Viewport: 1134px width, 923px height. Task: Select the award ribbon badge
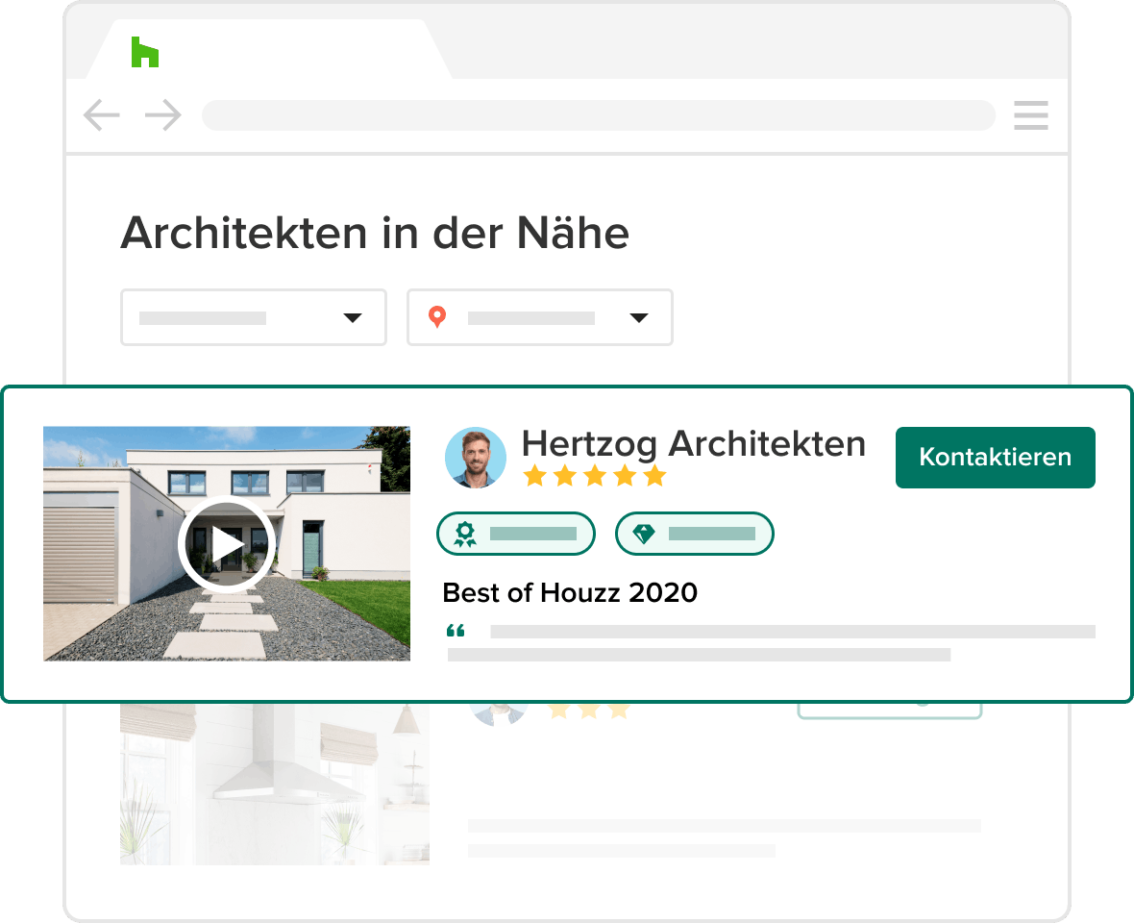[x=516, y=534]
